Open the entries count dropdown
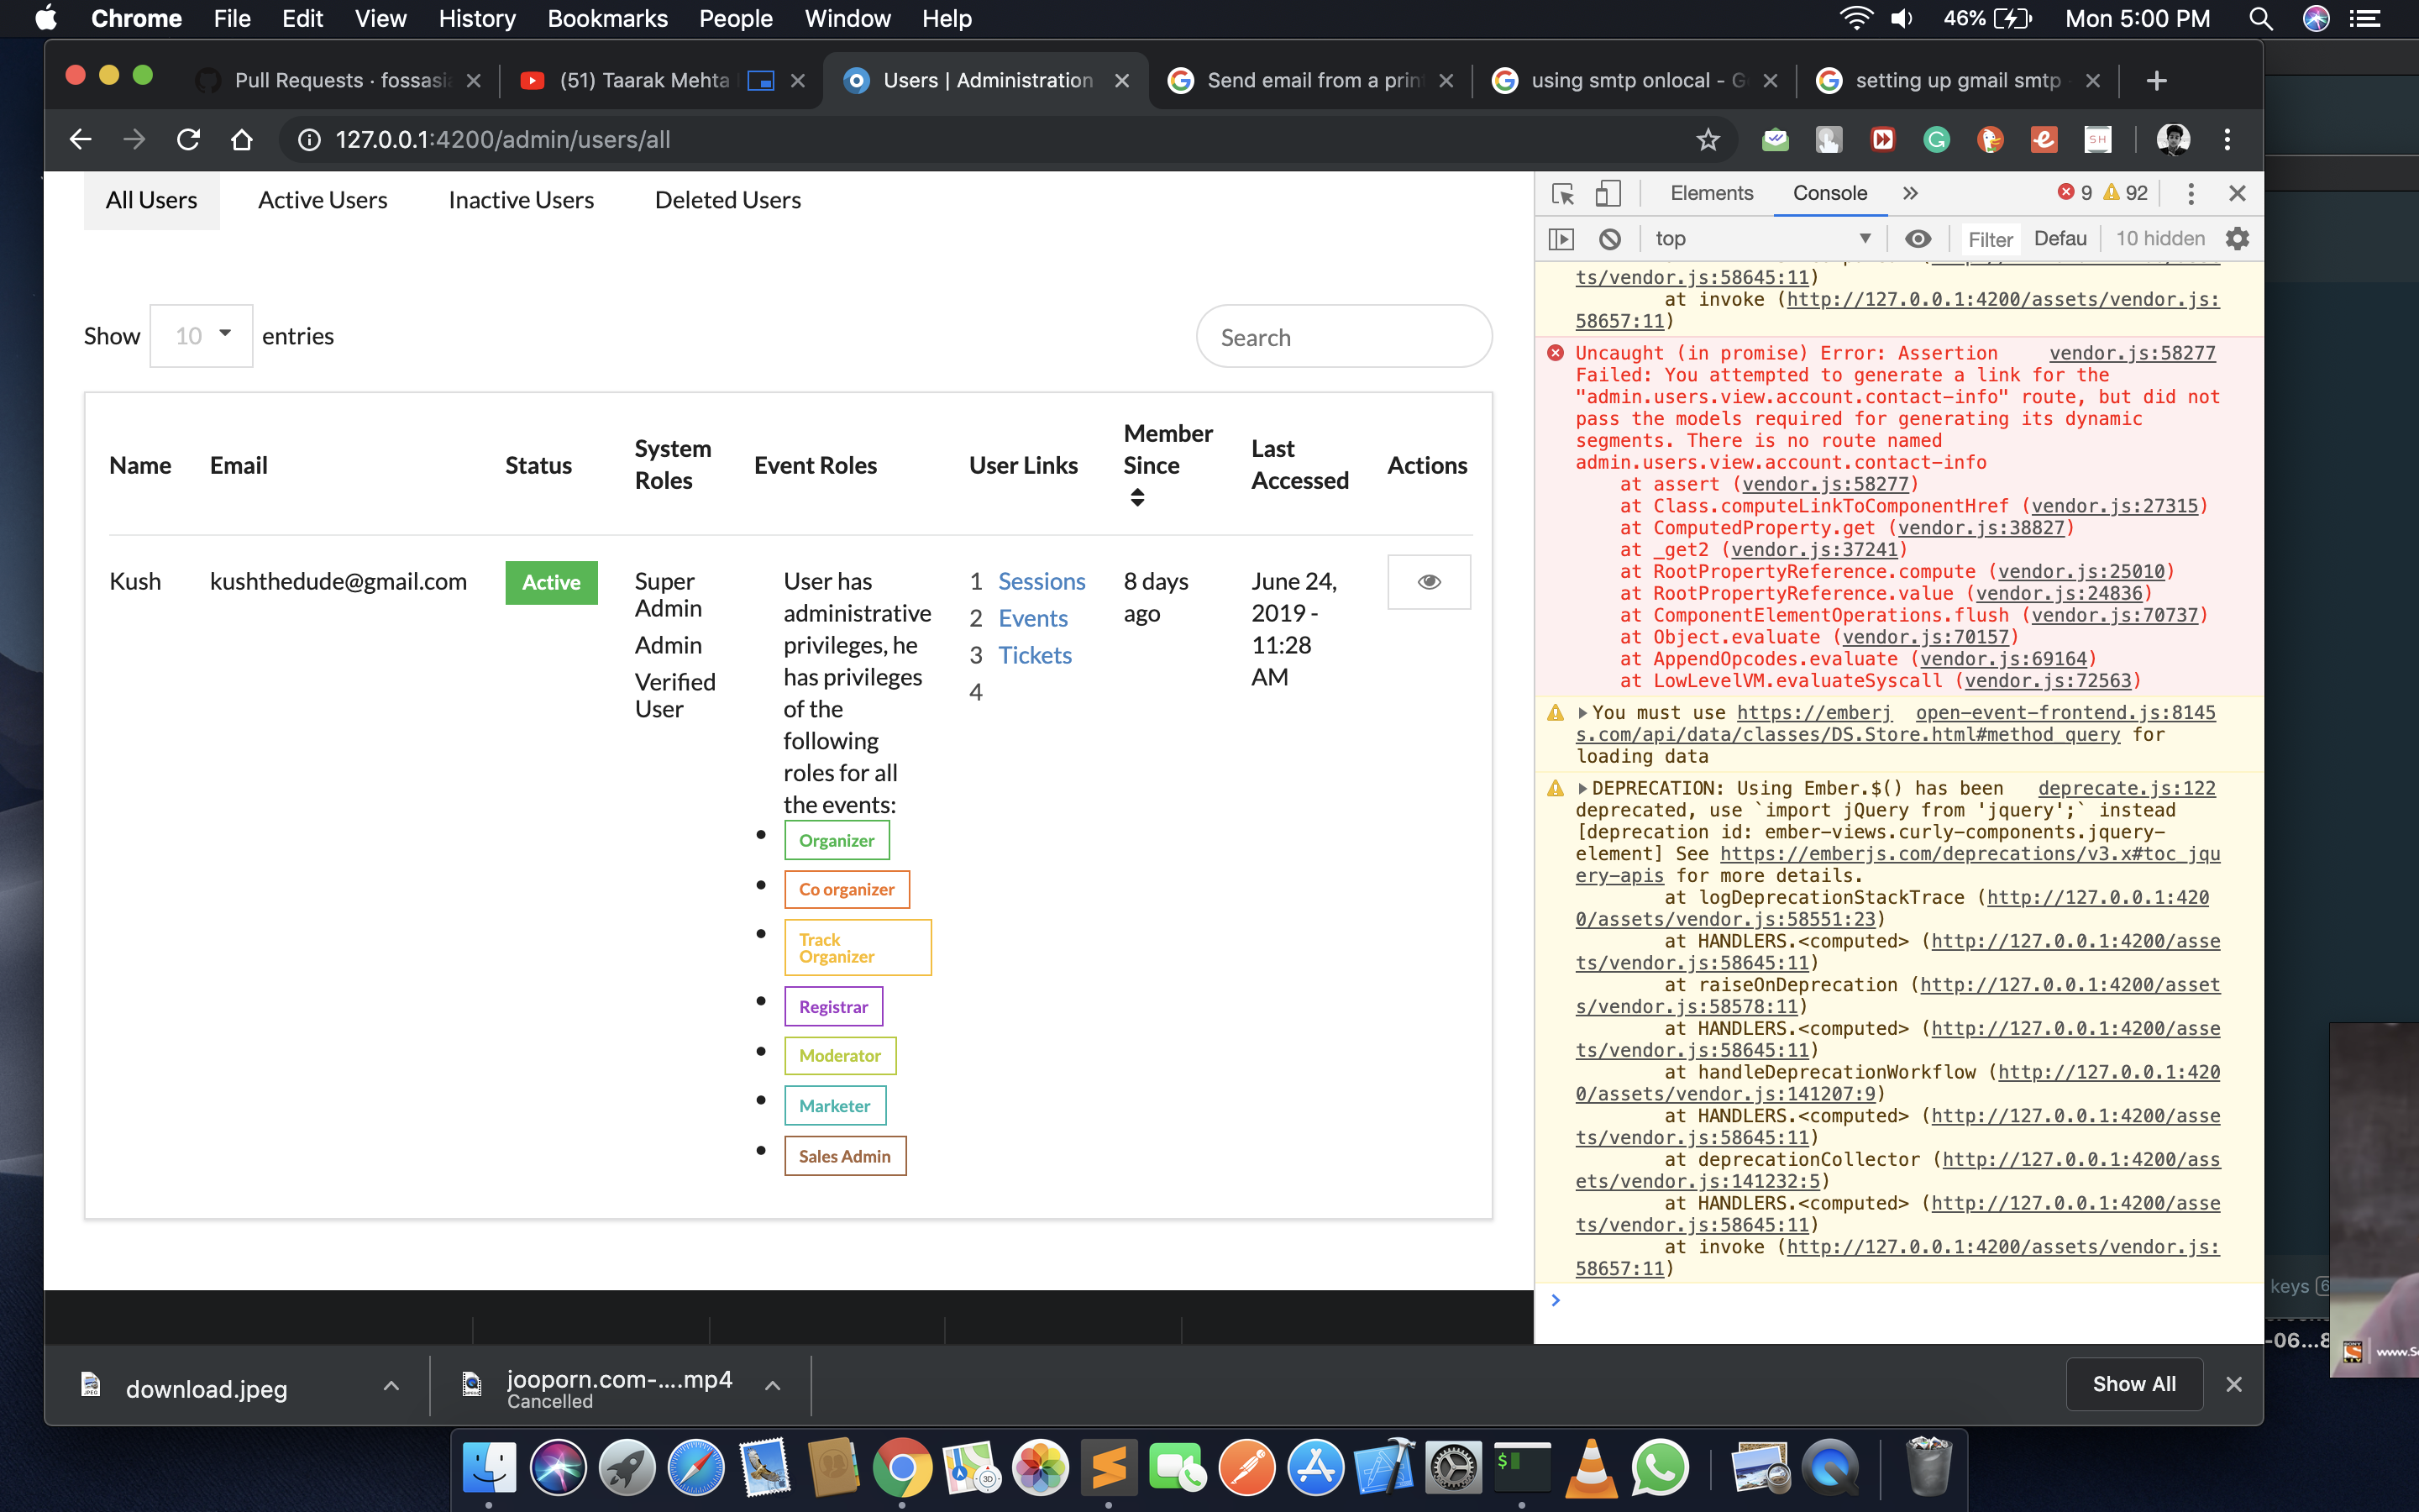The height and width of the screenshot is (1512, 2419). 201,336
